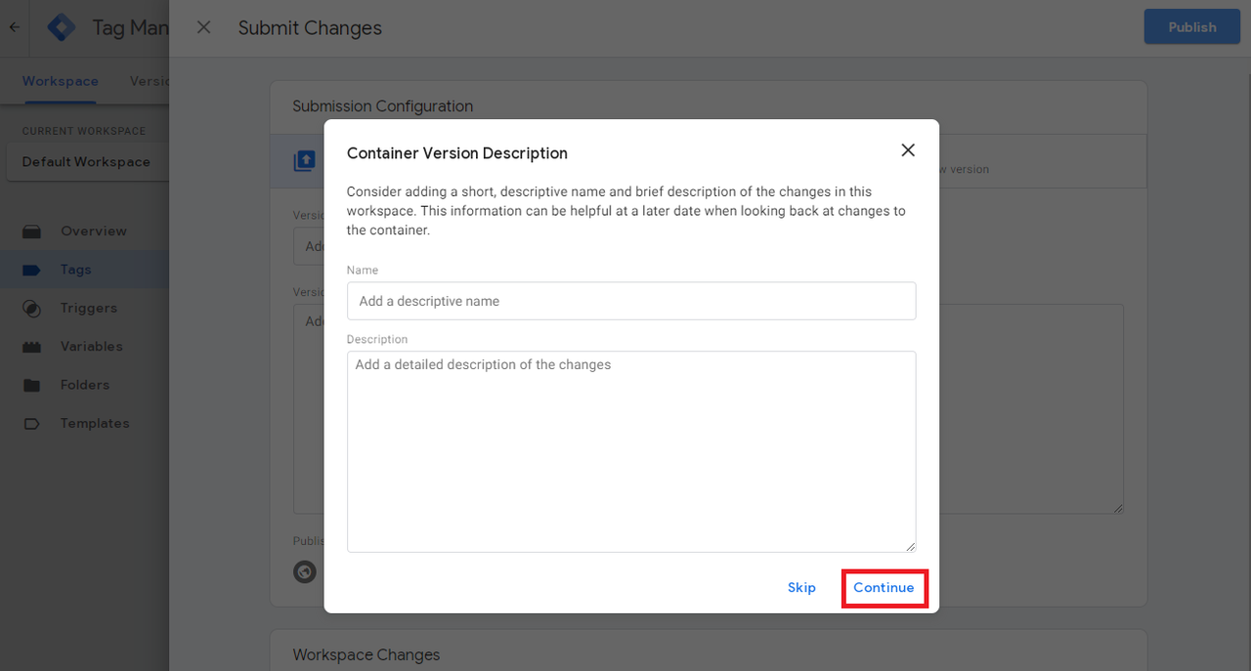Click the Publish button
The height and width of the screenshot is (671, 1251).
pyautogui.click(x=1192, y=27)
